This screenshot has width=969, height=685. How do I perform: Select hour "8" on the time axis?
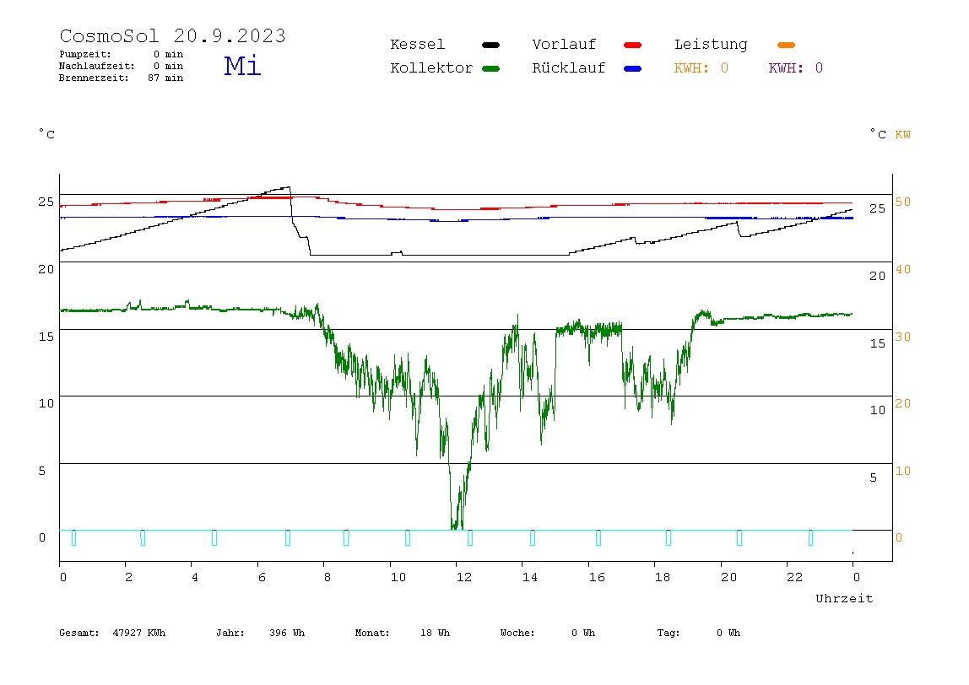pyautogui.click(x=328, y=577)
